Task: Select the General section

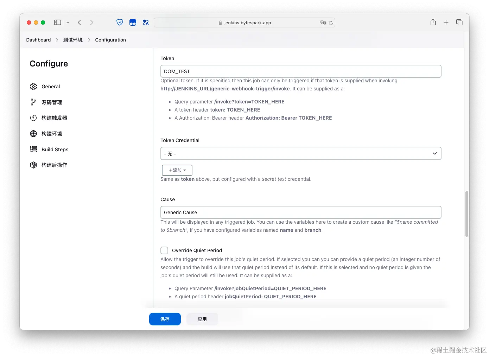Action: (x=51, y=87)
